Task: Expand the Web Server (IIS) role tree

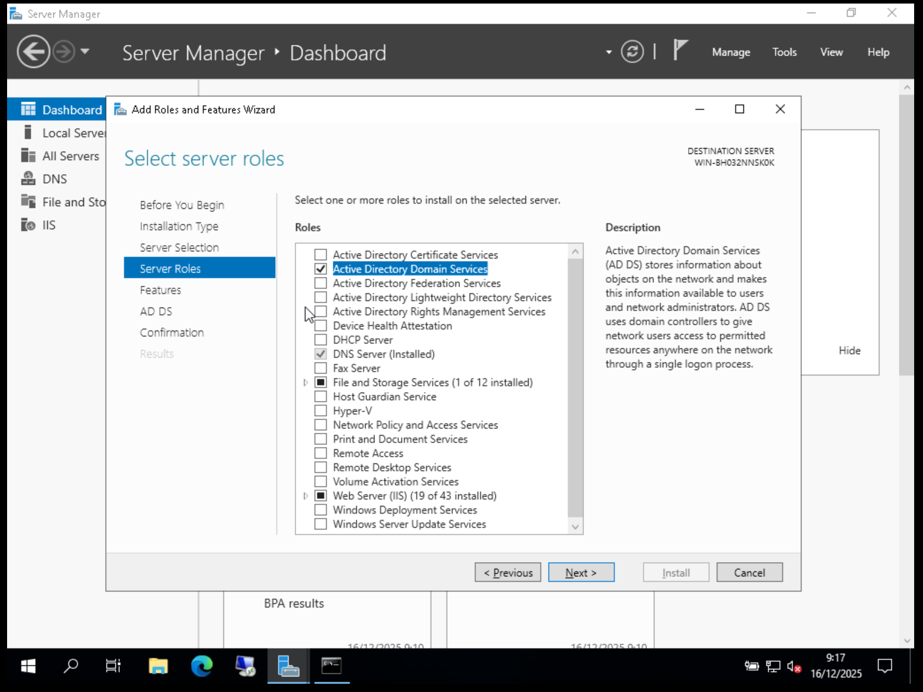Action: pos(305,496)
